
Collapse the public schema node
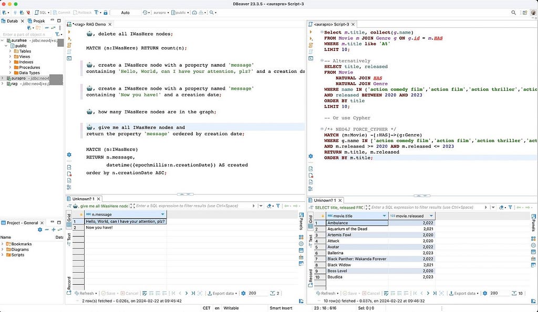point(6,46)
